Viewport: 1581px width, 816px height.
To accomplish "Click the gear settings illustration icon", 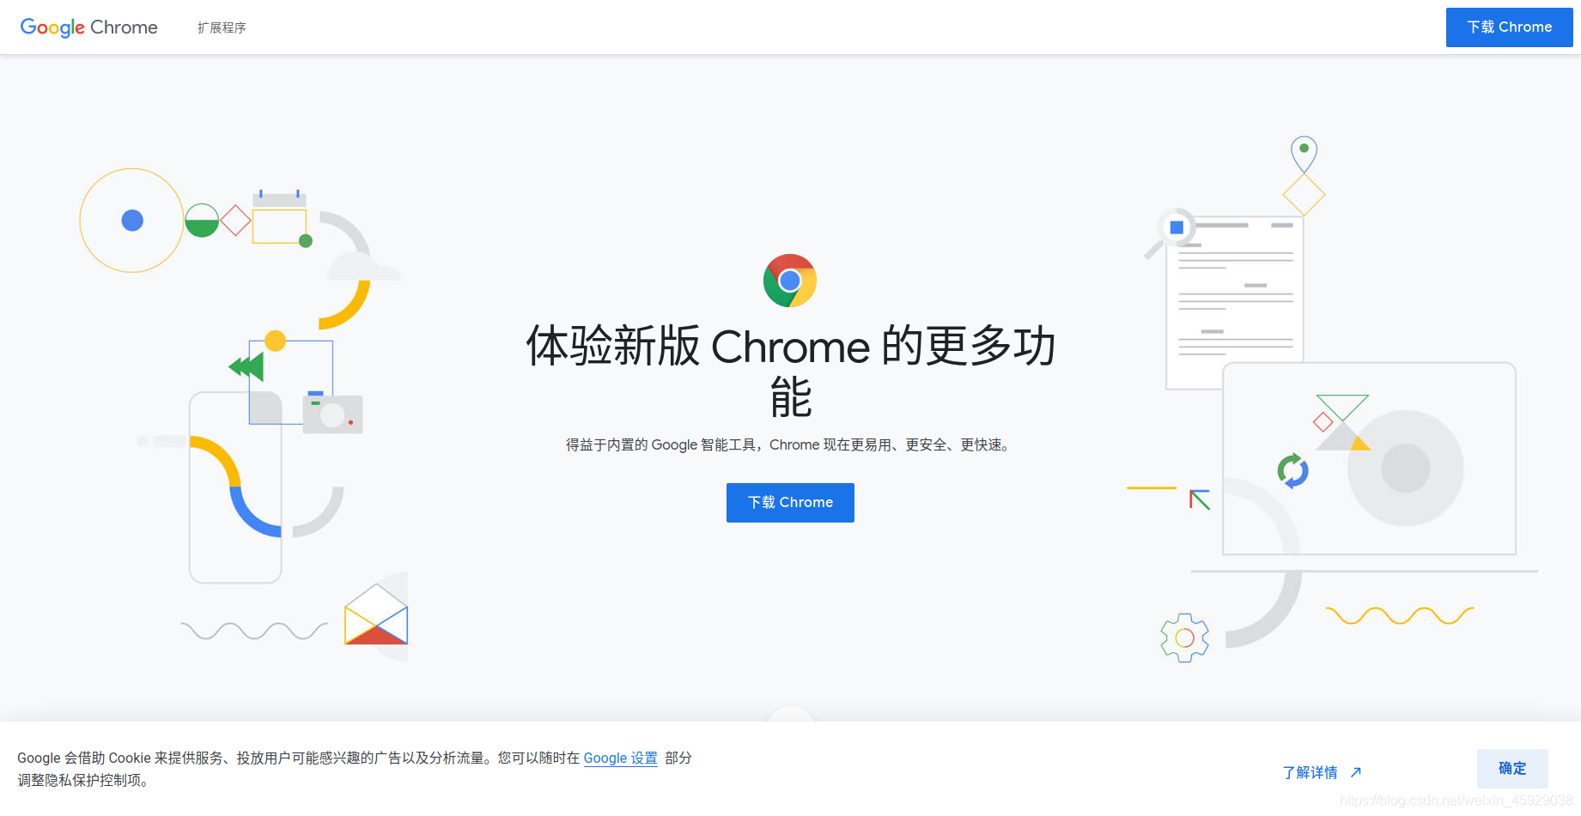I will (1184, 638).
